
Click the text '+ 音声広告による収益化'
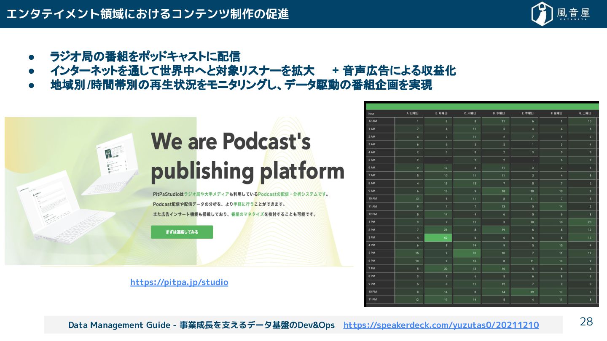point(394,71)
